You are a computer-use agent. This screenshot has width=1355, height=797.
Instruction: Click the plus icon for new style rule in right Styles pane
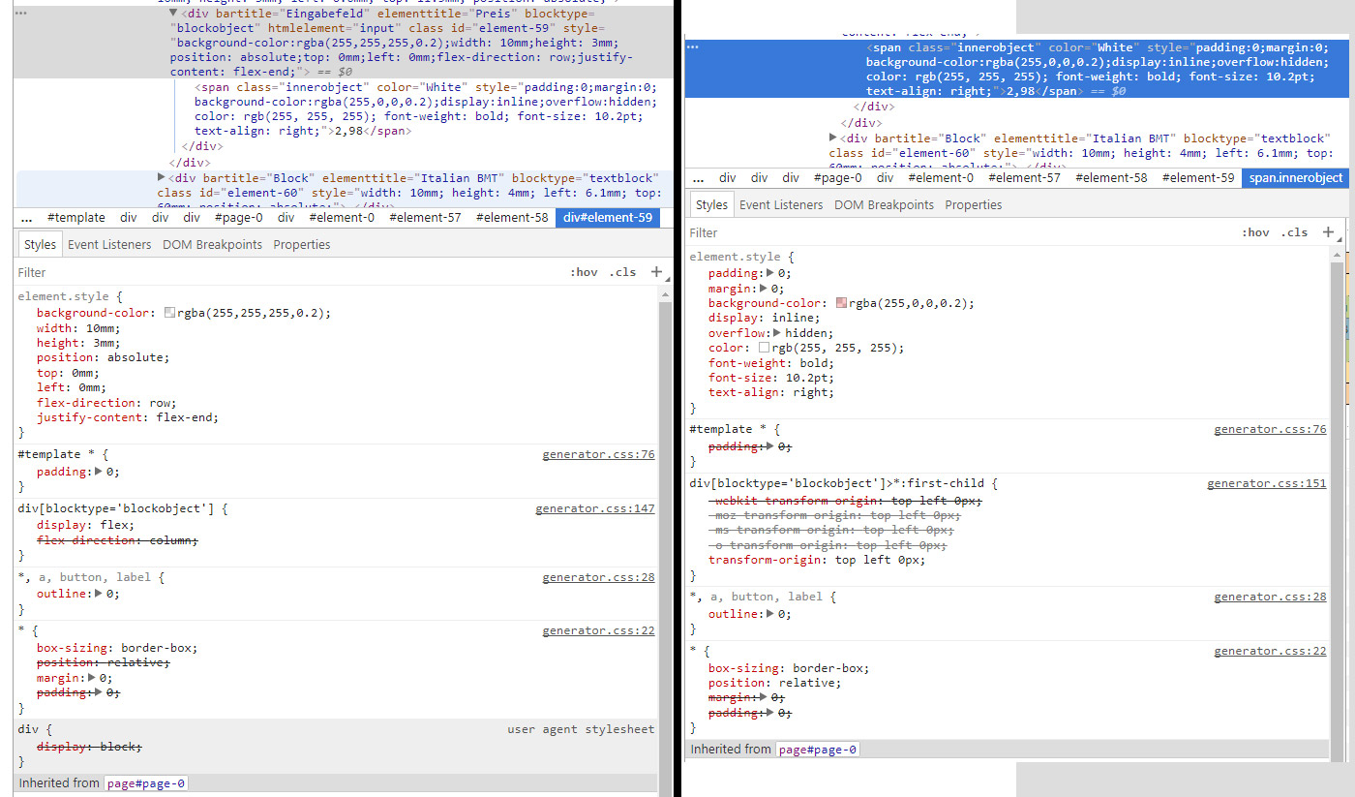click(1328, 231)
